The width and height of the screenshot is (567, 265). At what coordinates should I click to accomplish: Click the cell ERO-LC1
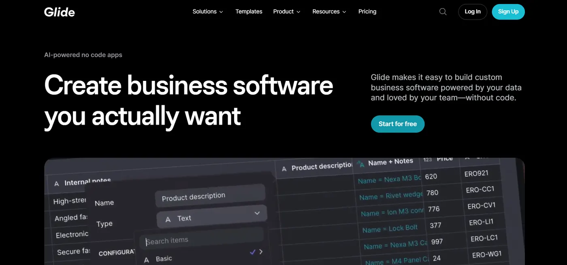484,238
